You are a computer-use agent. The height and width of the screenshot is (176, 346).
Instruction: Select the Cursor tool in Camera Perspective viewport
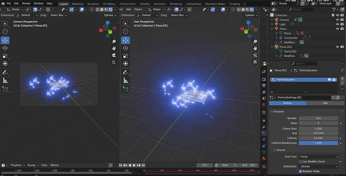click(5, 31)
